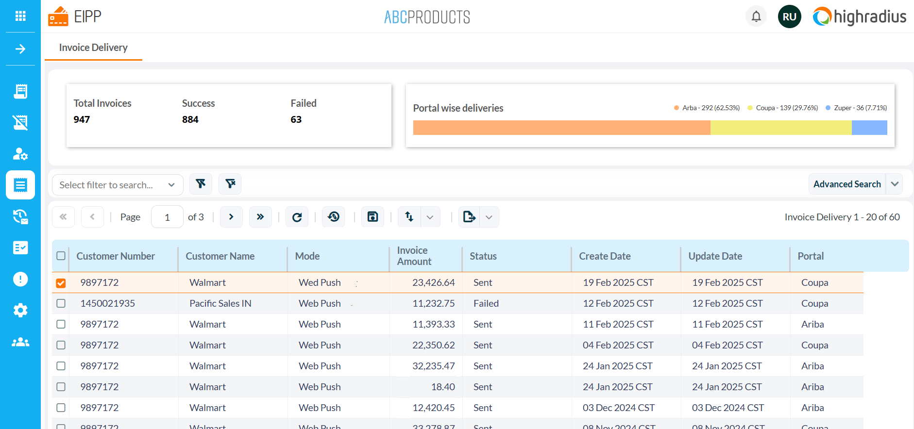Click the Arba orange bar segment
This screenshot has width=914, height=429.
tap(562, 128)
